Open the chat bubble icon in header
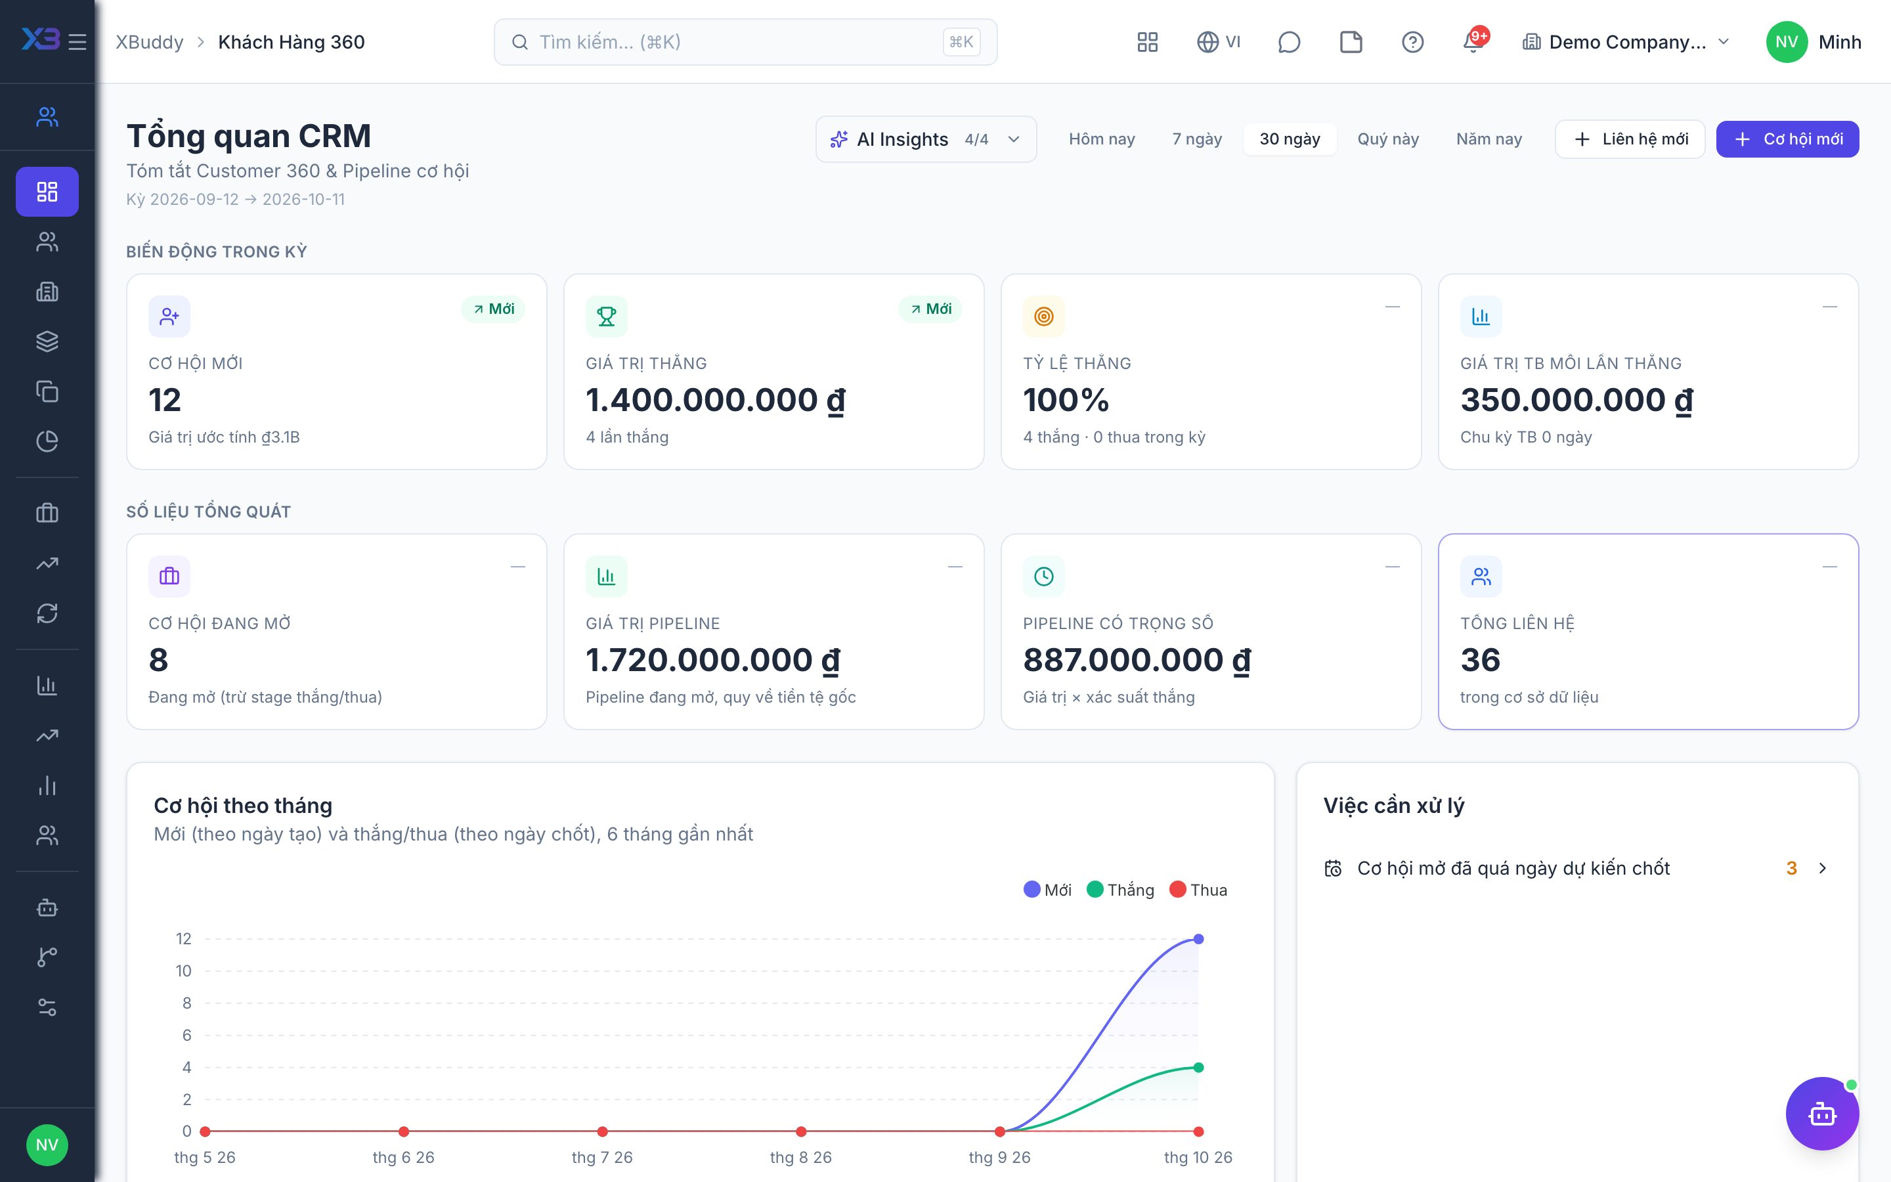This screenshot has width=1891, height=1182. (1288, 41)
